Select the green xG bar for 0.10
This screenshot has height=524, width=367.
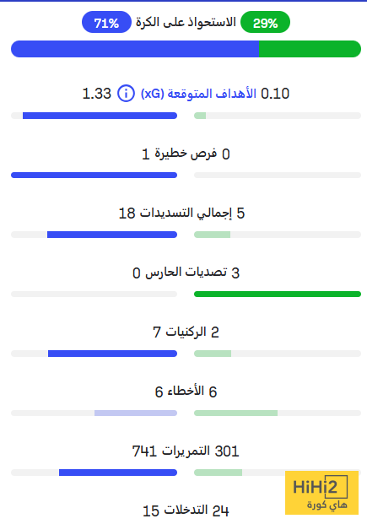tap(200, 116)
